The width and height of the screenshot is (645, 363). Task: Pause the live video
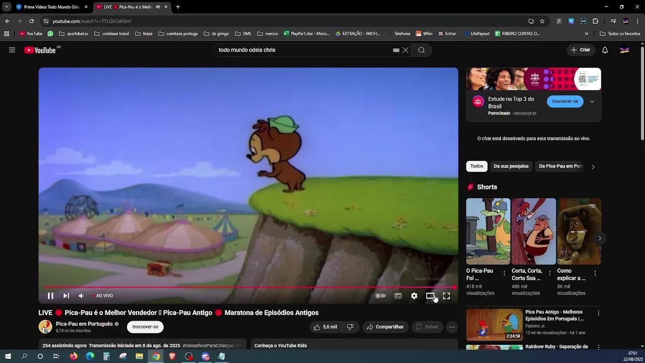pyautogui.click(x=50, y=296)
